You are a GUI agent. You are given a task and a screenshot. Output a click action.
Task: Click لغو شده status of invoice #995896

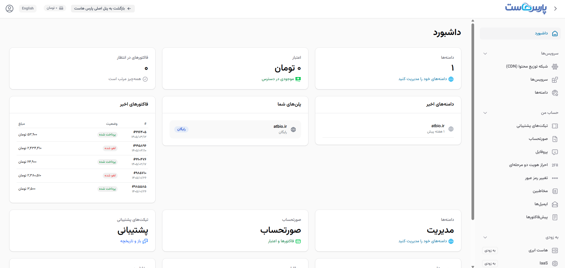click(110, 148)
